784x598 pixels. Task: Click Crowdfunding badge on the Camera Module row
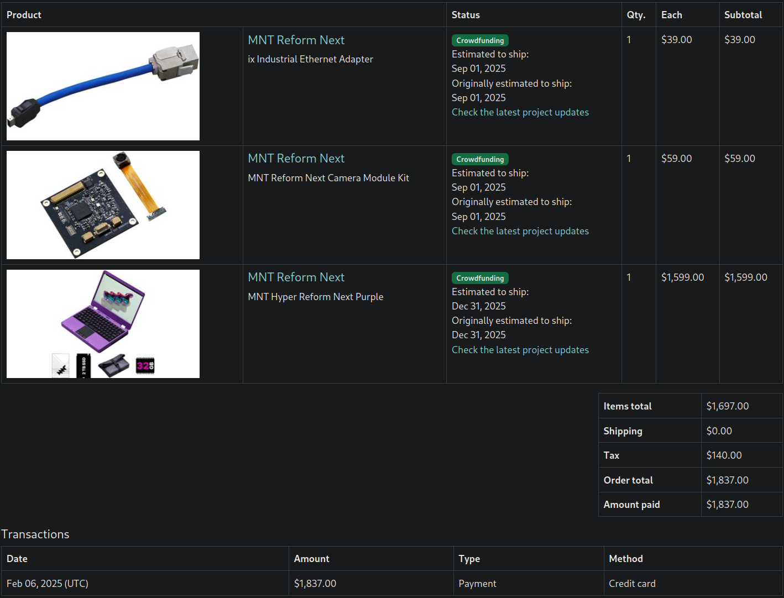coord(480,159)
